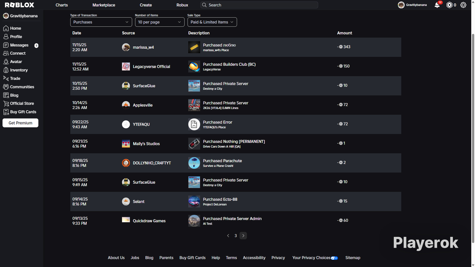Click the Get Premium button

[20, 123]
